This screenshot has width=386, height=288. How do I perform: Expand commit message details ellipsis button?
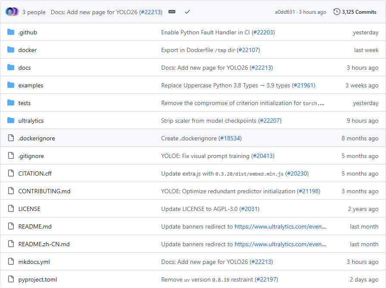coord(172,12)
